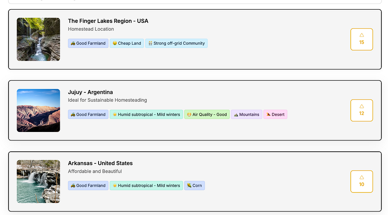The height and width of the screenshot is (215, 388).
Task: Click Air Quality - Good tag
Action: pyautogui.click(x=207, y=114)
